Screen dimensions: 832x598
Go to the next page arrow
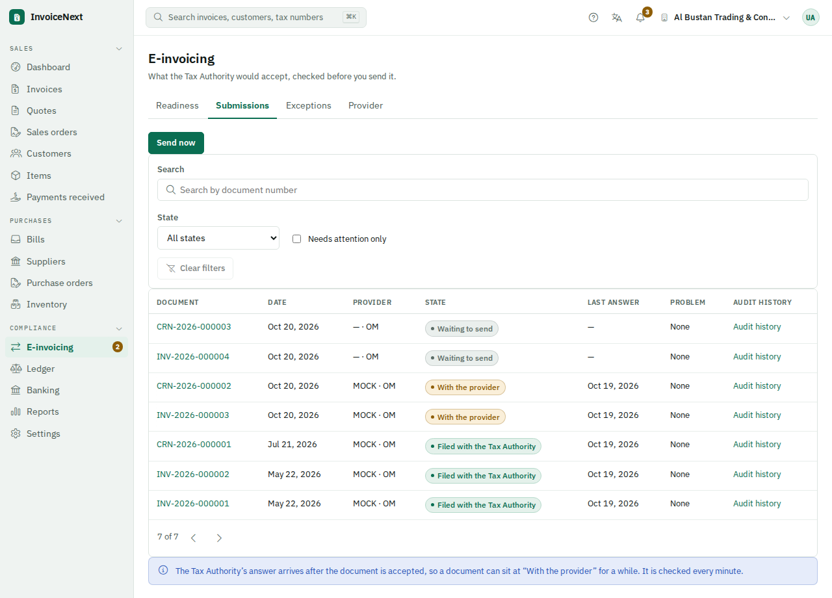[x=219, y=538]
